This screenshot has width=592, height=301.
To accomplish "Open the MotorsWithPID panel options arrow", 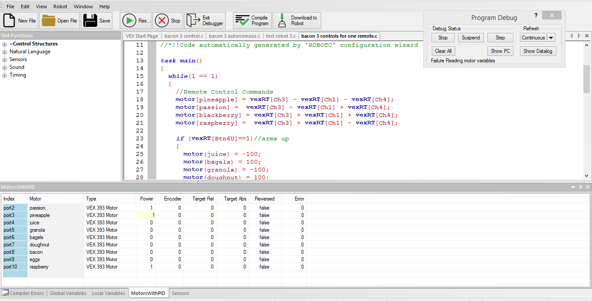I will (573, 187).
